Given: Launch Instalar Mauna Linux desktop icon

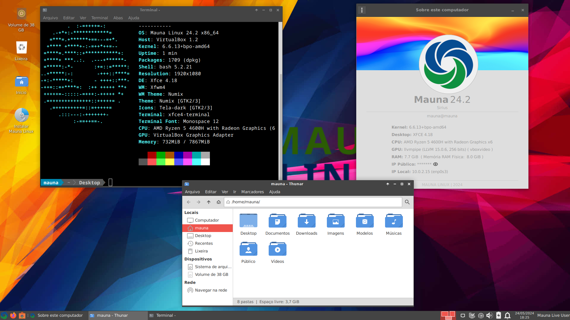Looking at the screenshot, I should (21, 116).
